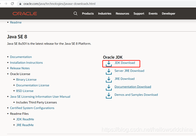Open the Documentation link

pos(21,57)
